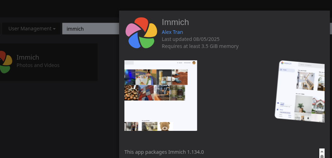Click the user avatar in the first screenshot
332x158 pixels.
pyautogui.click(x=194, y=63)
